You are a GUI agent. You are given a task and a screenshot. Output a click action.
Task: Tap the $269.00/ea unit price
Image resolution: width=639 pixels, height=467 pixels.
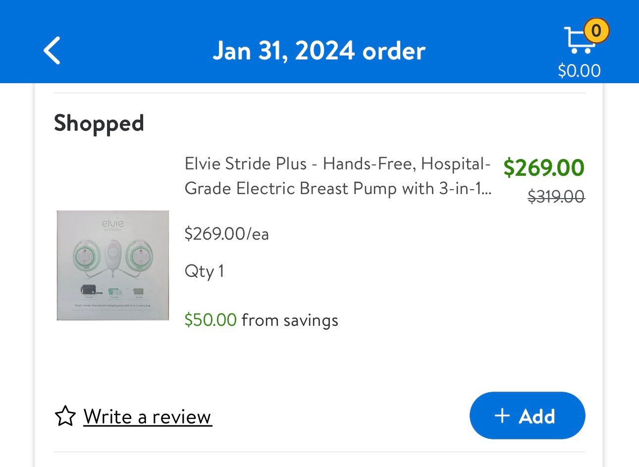tap(227, 233)
